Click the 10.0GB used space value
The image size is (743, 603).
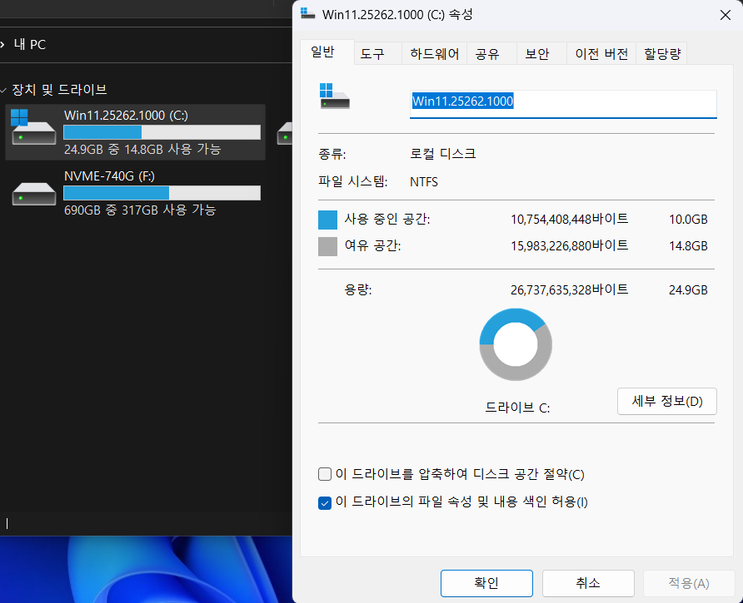point(688,220)
